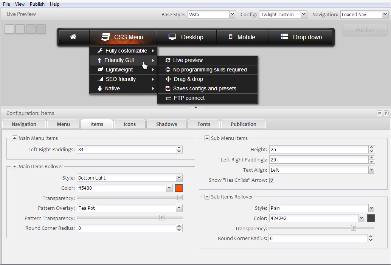The image size is (391, 265).
Task: Click the phone icon next to Mobile
Action: pos(230,37)
